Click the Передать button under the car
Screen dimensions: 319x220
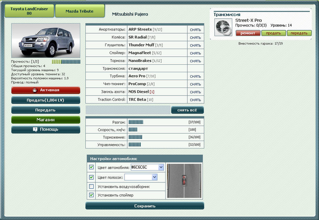(46, 110)
